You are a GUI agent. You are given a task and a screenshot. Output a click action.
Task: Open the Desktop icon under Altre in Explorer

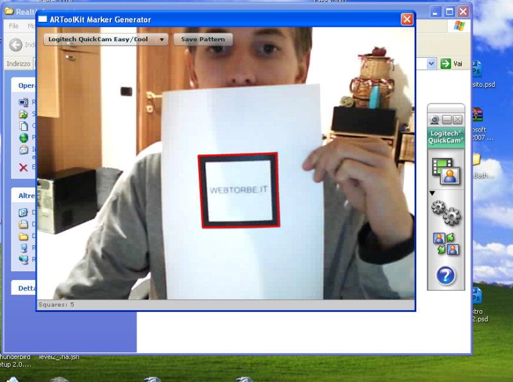click(23, 213)
